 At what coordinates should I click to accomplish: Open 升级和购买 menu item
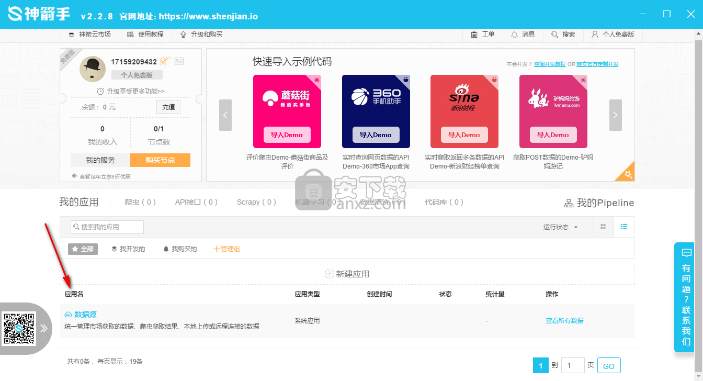(201, 35)
